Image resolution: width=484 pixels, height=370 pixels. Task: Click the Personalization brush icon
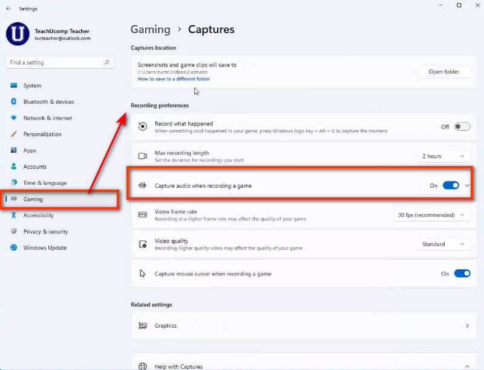pyautogui.click(x=13, y=134)
